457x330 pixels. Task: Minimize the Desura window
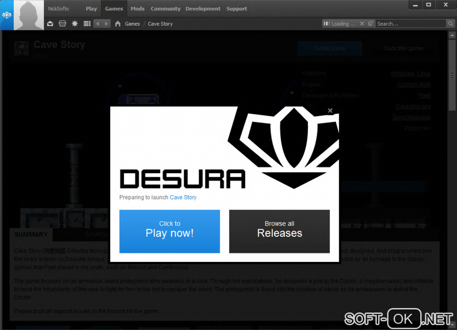tap(415, 4)
